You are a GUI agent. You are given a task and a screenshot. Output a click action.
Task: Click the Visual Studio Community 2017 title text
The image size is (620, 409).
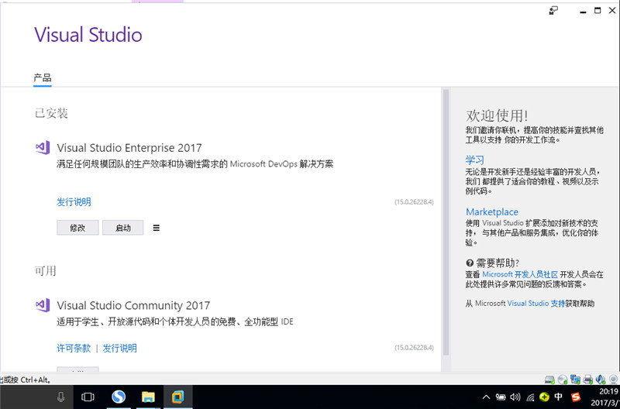coord(133,305)
